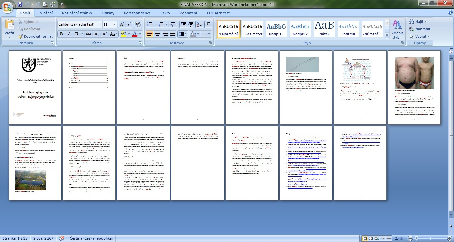Image resolution: width=454 pixels, height=242 pixels.
Task: Click the Subscript icon
Action: tap(96, 34)
